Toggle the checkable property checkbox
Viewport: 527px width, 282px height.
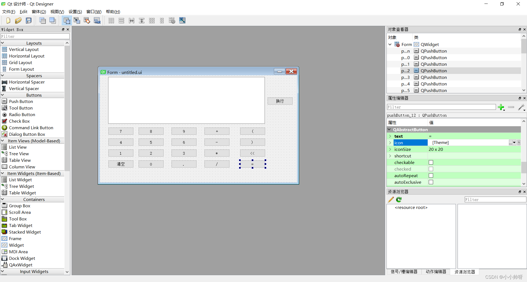(431, 162)
